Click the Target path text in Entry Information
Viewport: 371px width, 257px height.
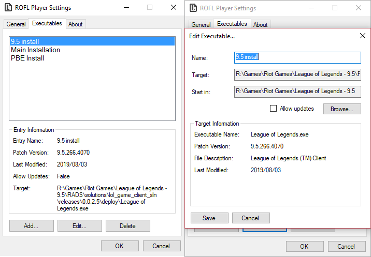112,198
